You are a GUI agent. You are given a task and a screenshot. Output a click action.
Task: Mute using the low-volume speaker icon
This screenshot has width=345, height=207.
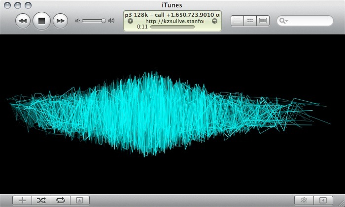[77, 21]
